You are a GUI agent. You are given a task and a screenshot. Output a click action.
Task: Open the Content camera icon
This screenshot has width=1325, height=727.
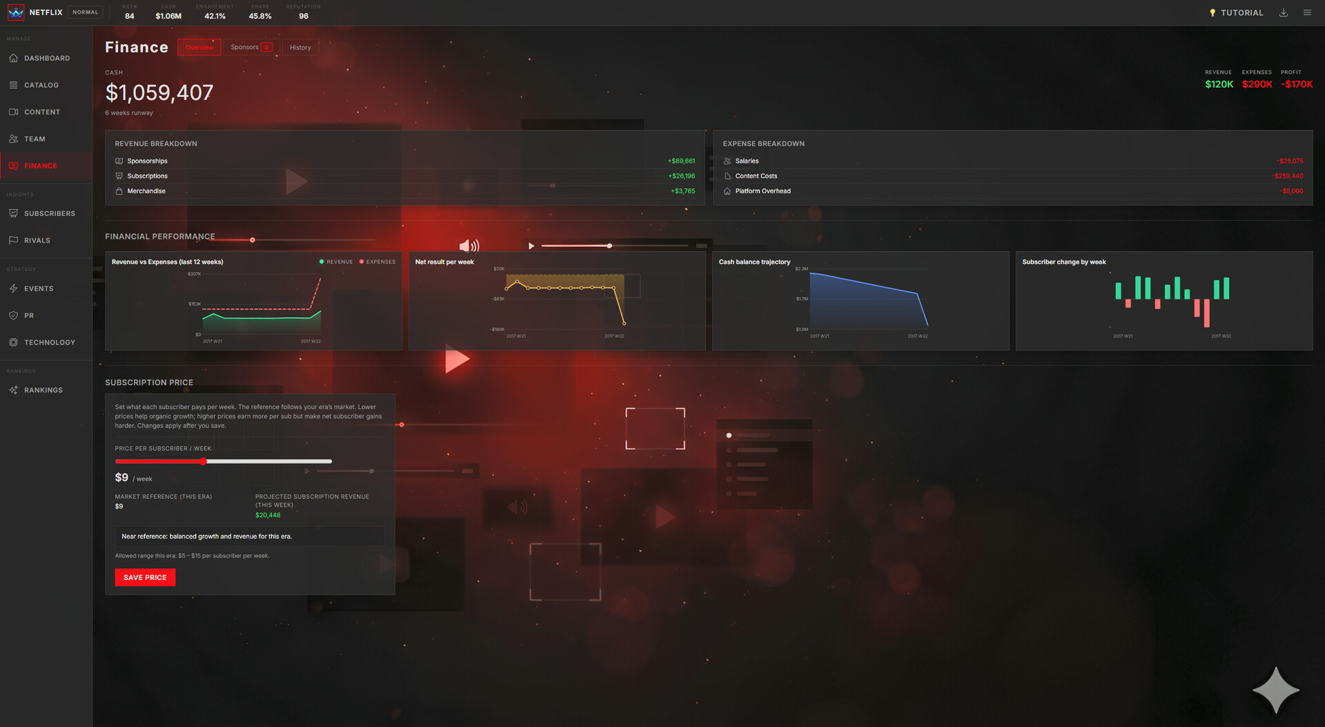[14, 112]
